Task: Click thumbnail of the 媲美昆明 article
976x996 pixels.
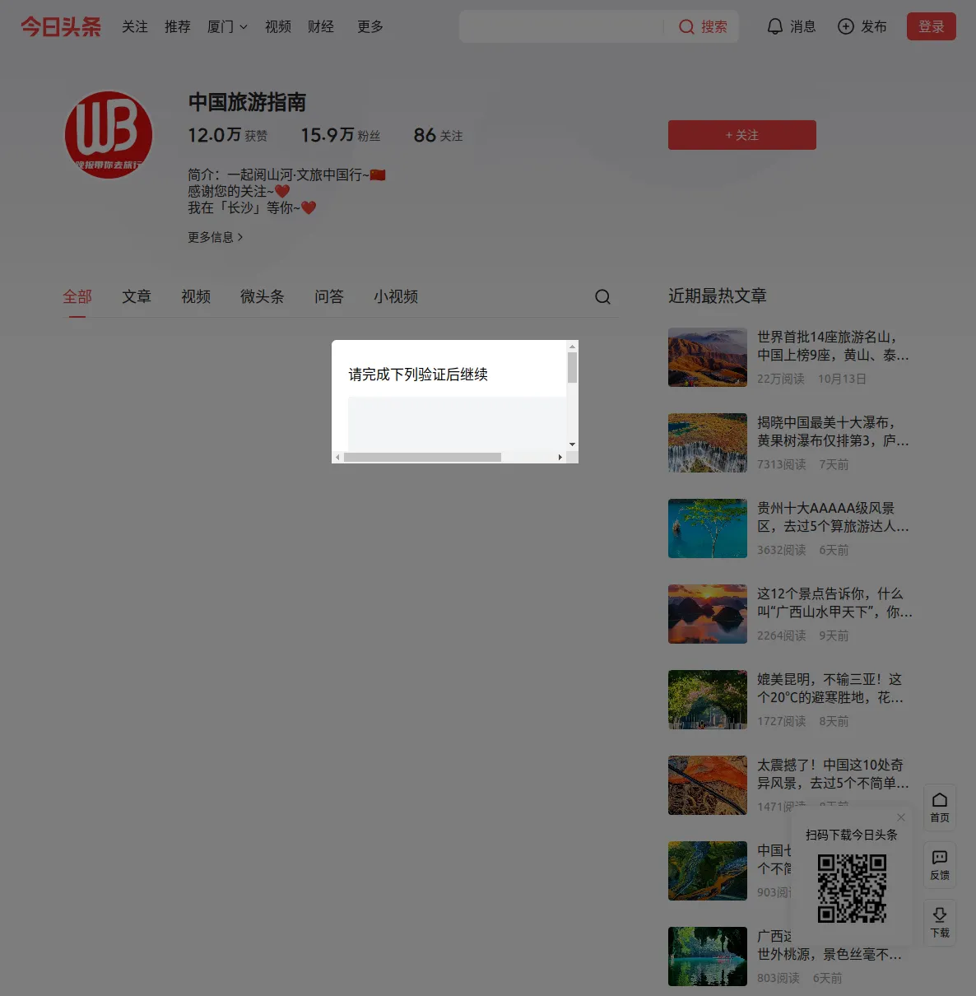Action: (x=708, y=700)
